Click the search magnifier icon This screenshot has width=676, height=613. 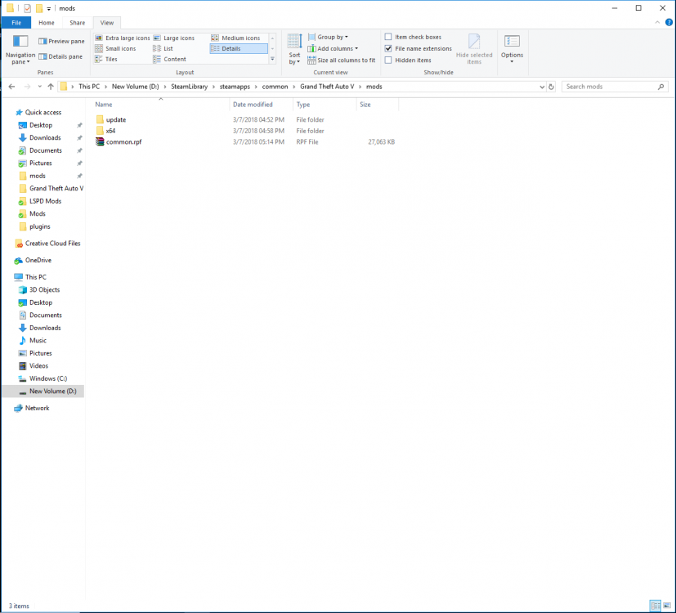point(661,87)
